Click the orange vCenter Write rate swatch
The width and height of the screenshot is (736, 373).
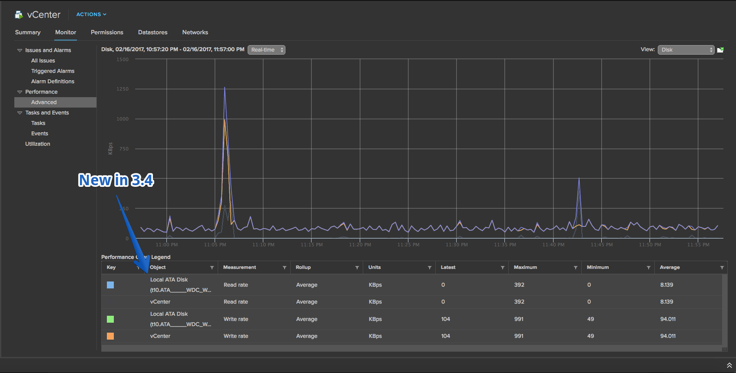point(110,336)
